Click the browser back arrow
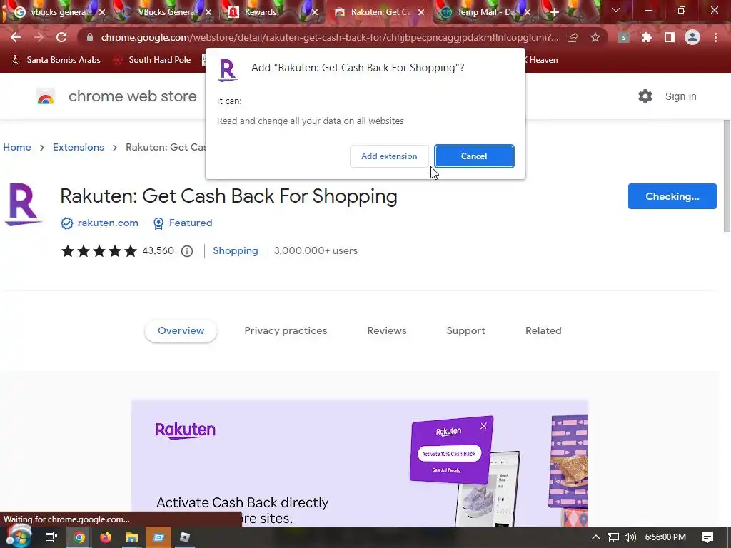Screen dimensions: 731x548 click(16, 37)
